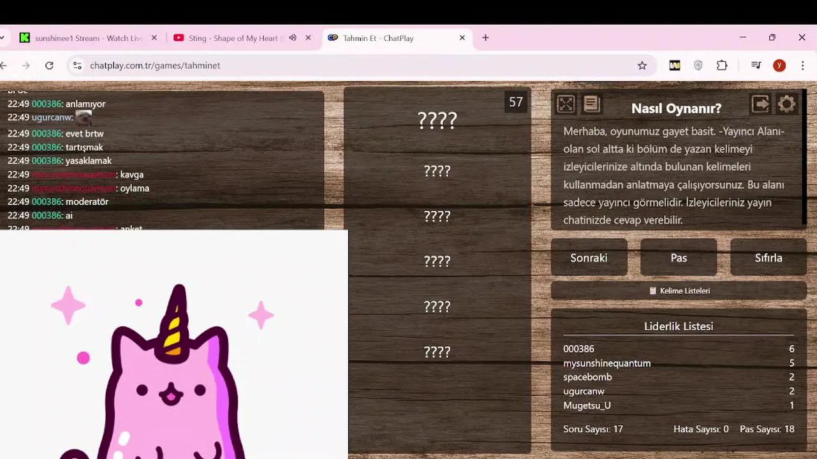This screenshot has width=817, height=459.
Task: Open the Extensions puzzle piece menu
Action: click(x=722, y=65)
